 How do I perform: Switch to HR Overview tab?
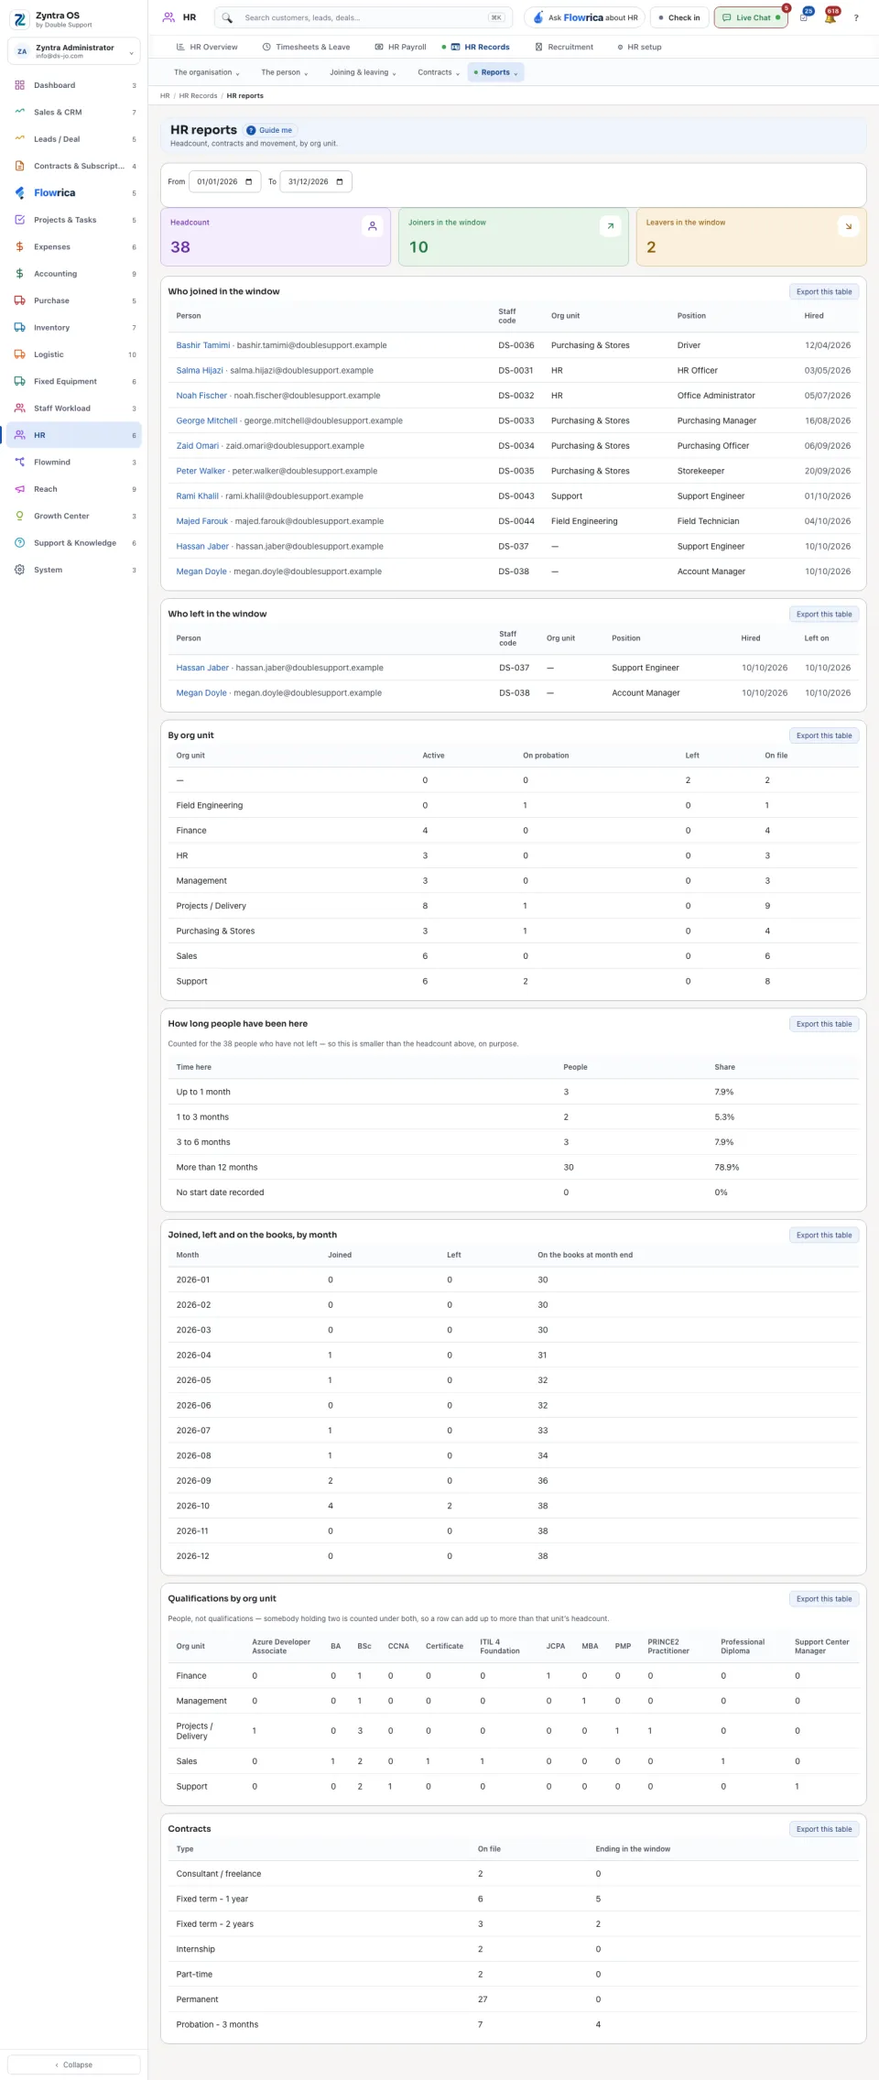(x=207, y=47)
